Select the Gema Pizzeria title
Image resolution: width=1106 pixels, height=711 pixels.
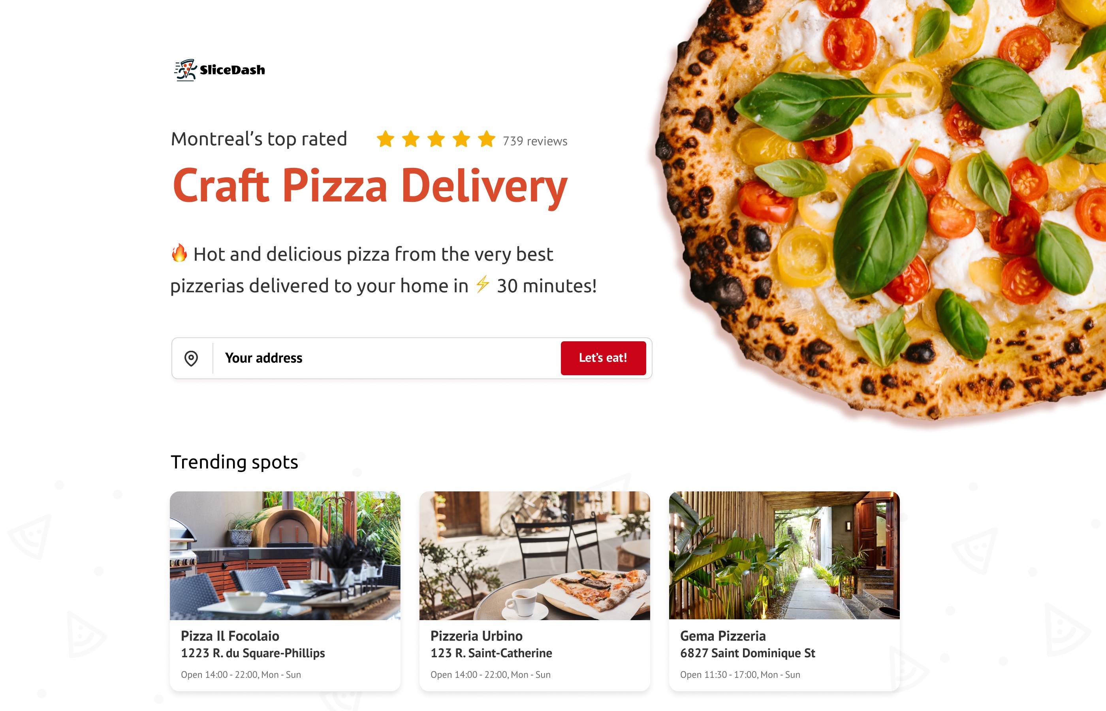[722, 636]
